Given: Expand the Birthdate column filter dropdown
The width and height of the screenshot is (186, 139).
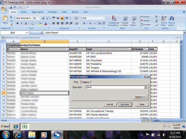Looking at the screenshot, I should pos(146,49).
